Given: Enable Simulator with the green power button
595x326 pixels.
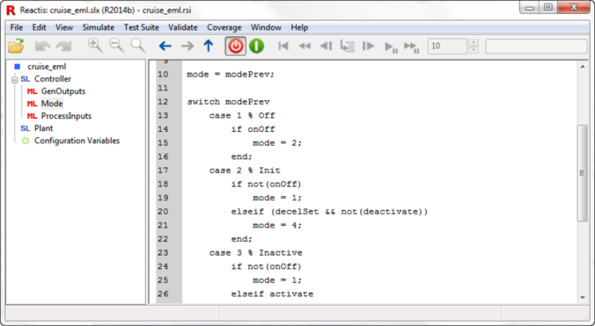Looking at the screenshot, I should click(256, 47).
